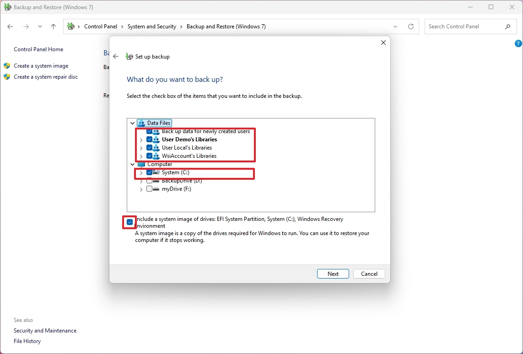Click the Cancel button
This screenshot has width=523, height=354.
(x=369, y=274)
